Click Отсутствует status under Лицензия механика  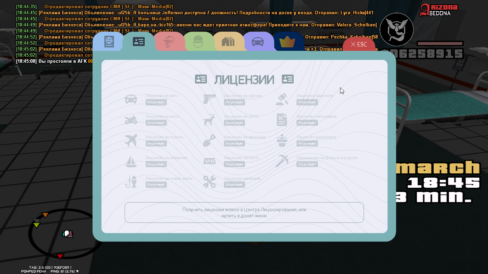234,185
